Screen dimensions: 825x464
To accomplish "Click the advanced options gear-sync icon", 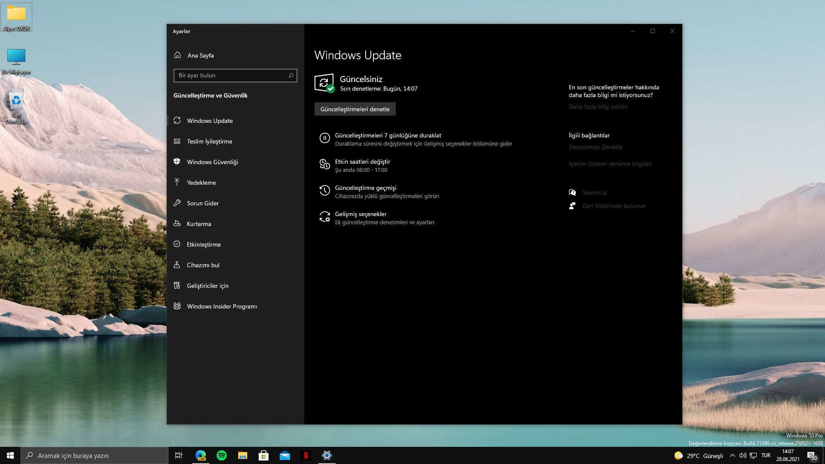I will tap(324, 217).
